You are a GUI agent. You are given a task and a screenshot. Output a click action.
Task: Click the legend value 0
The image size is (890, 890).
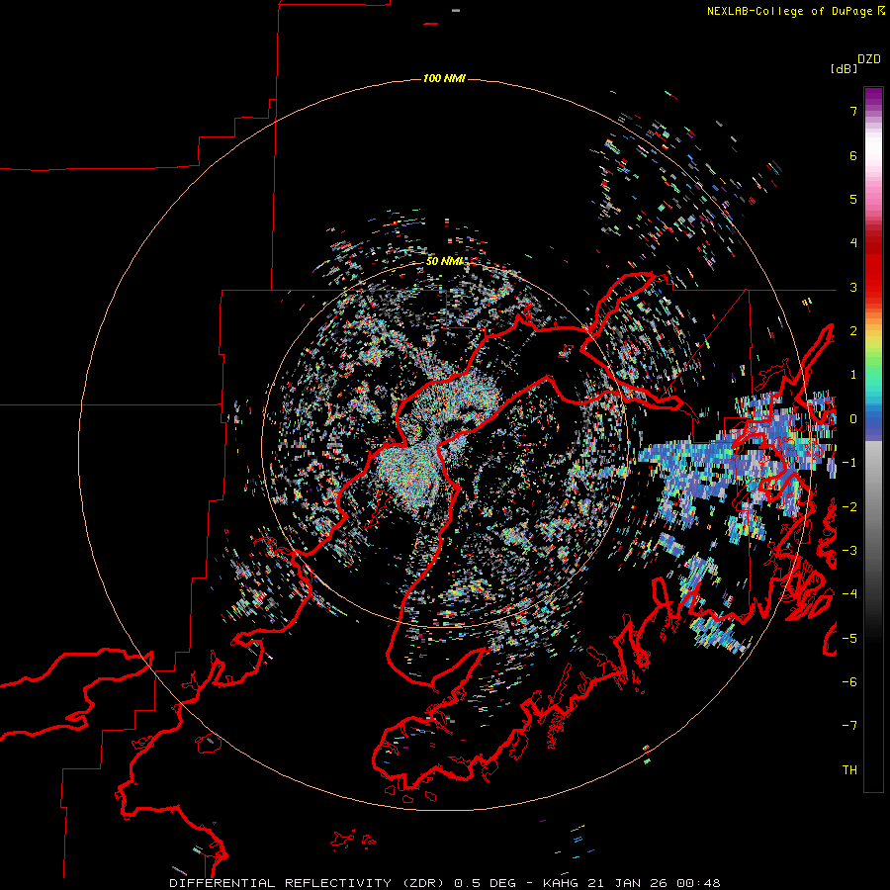[853, 419]
